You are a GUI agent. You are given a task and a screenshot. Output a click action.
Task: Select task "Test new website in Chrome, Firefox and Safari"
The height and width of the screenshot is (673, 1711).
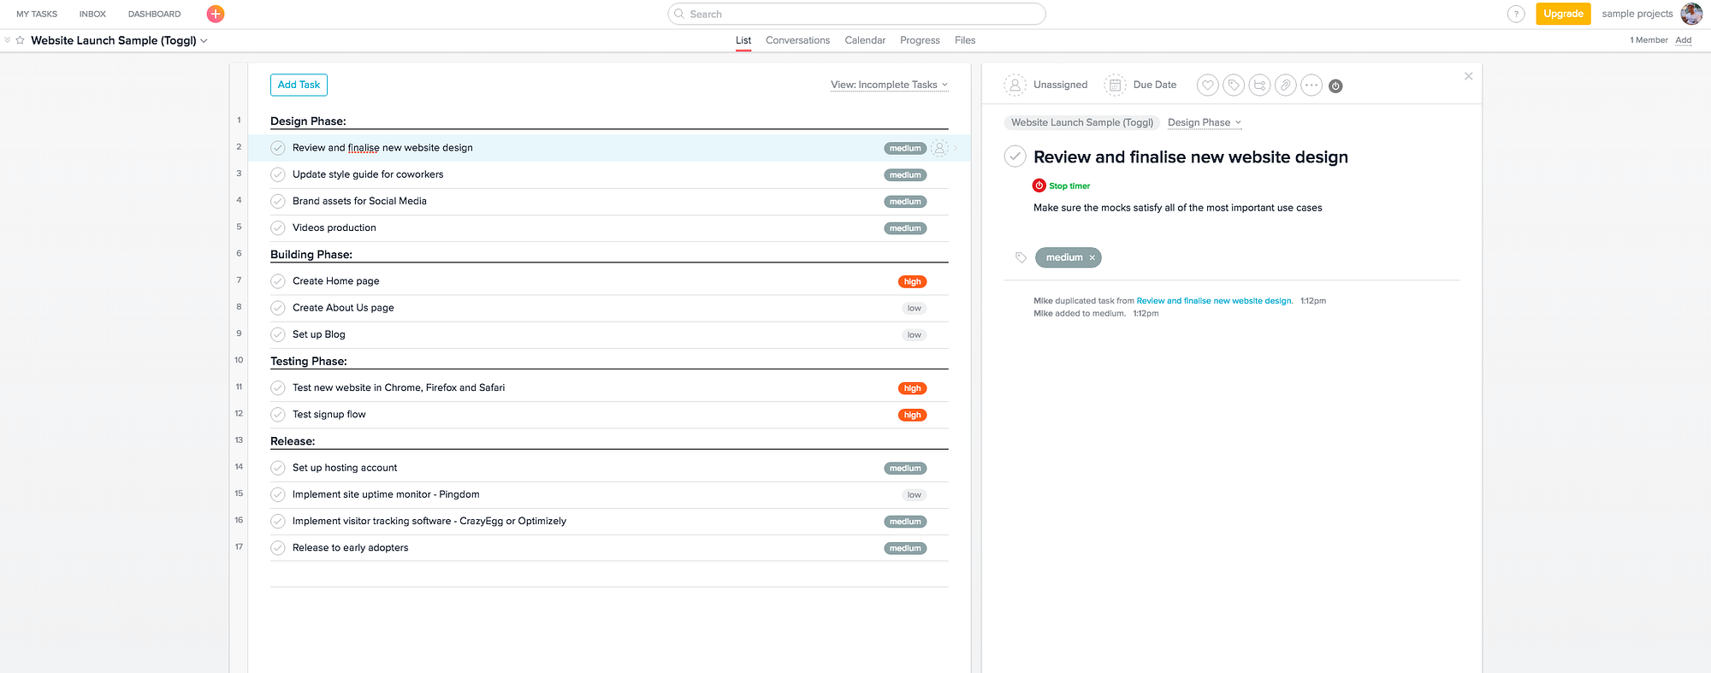(x=399, y=388)
